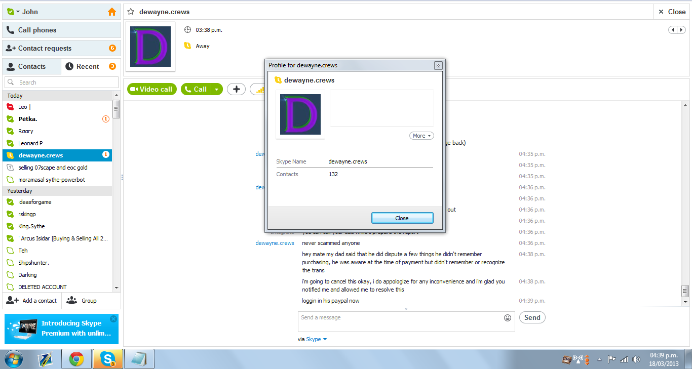The width and height of the screenshot is (692, 369).
Task: Go to the Skype Home screen icon
Action: 112,12
